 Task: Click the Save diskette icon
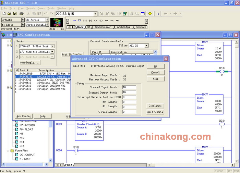pos(15,14)
